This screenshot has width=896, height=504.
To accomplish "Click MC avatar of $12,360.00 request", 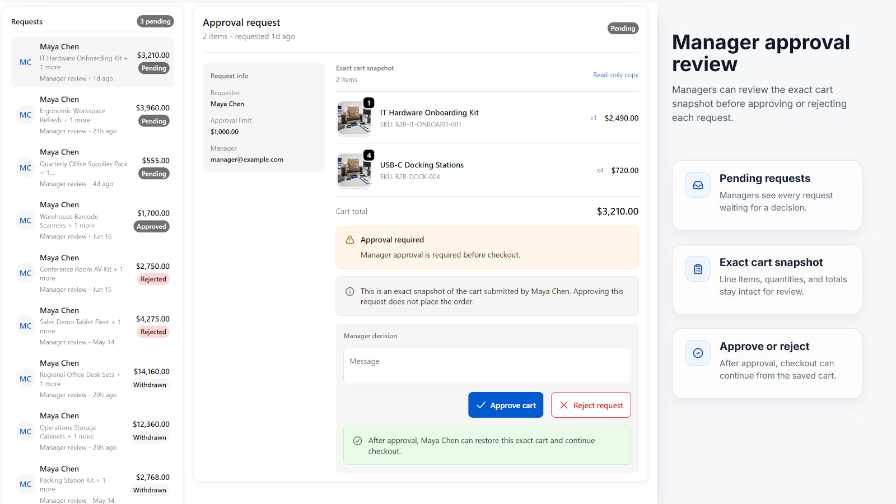I will (26, 431).
